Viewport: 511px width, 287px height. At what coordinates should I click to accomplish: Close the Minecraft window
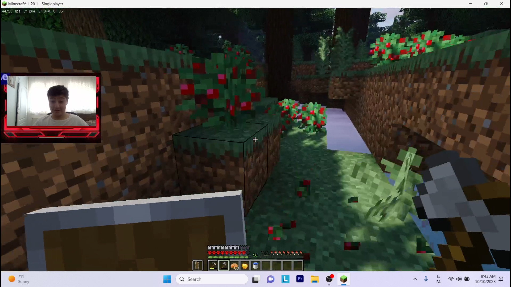click(x=501, y=4)
